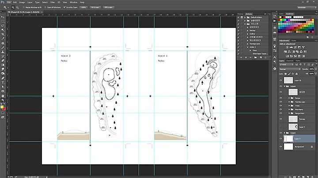Add Invert adjustment
The height and width of the screenshot is (178, 318).
(288, 56)
